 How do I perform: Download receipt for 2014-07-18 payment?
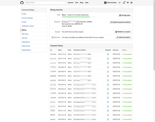pos(108,76)
